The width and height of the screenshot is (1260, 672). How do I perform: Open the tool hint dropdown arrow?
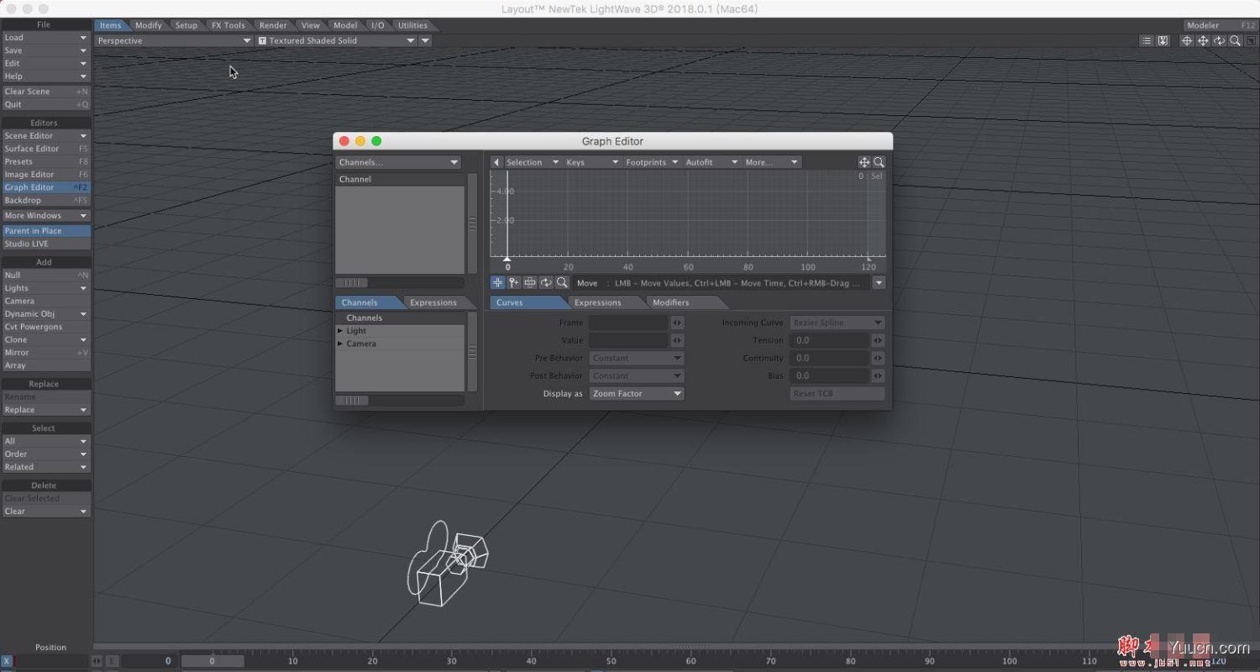[x=879, y=283]
